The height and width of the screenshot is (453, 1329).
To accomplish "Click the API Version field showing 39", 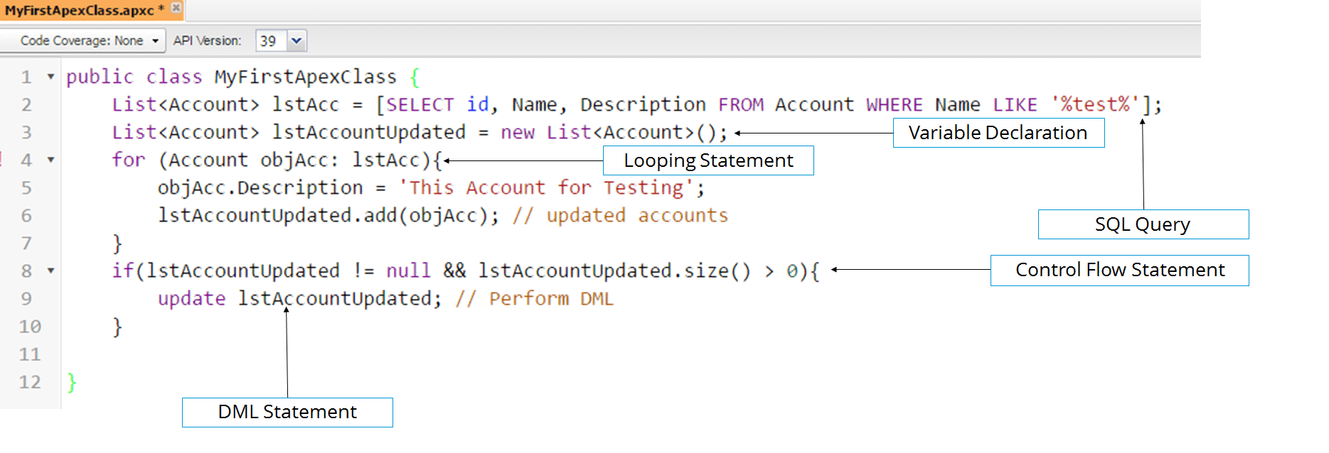I will click(x=270, y=40).
